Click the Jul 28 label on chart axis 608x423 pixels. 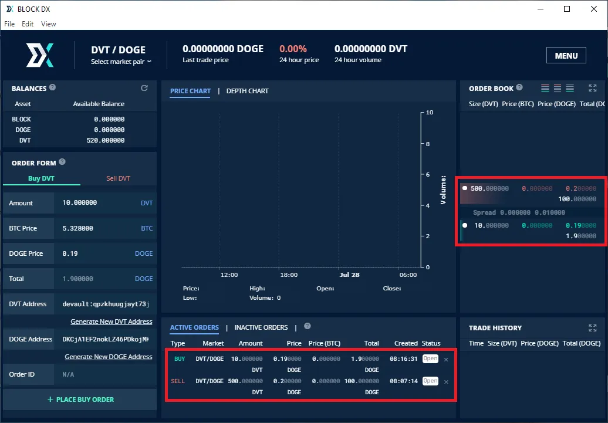(349, 275)
